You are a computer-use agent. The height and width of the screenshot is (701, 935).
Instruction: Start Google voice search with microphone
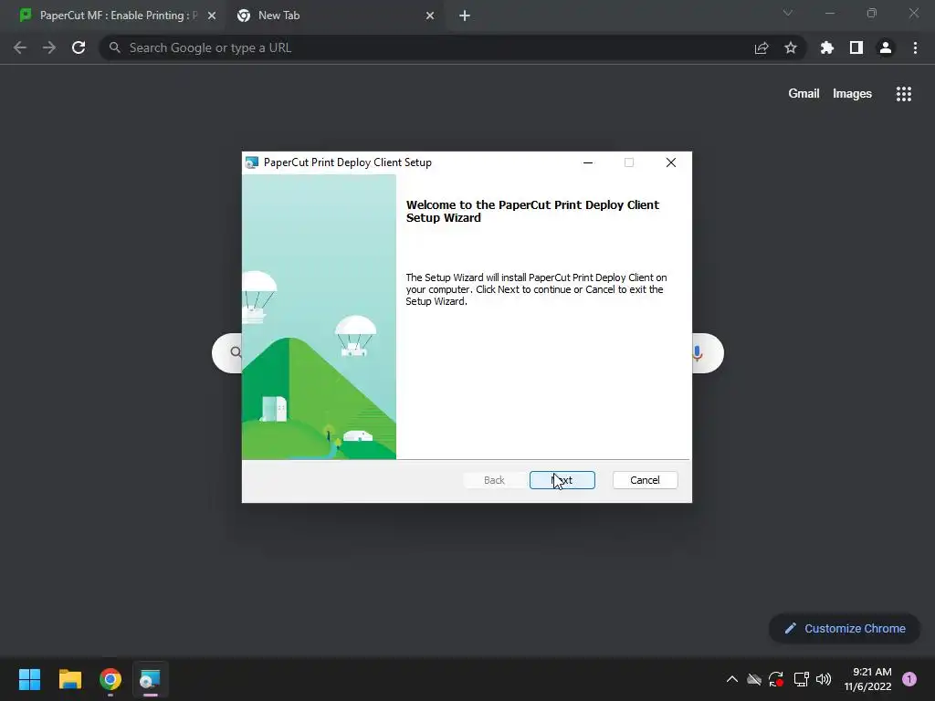click(x=697, y=353)
